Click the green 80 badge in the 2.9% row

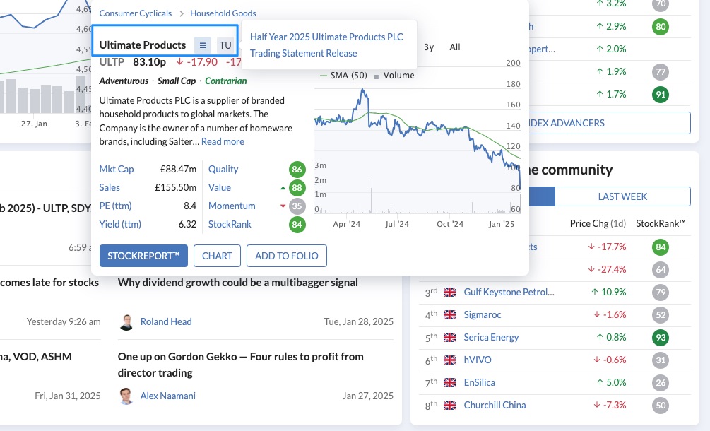coord(661,26)
